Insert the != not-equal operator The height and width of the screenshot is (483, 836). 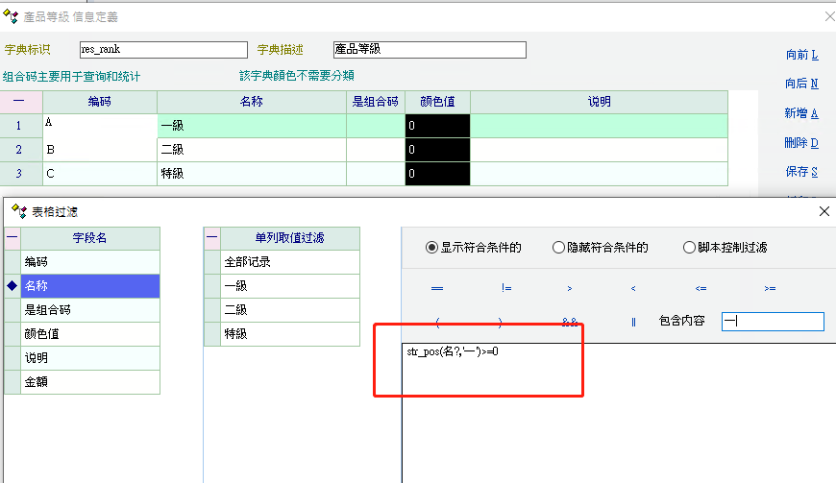click(506, 288)
